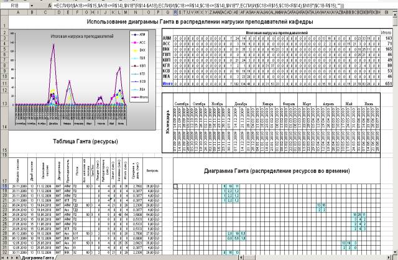
Task: Click the АСС legend entry in chart
Action: pyautogui.click(x=139, y=43)
